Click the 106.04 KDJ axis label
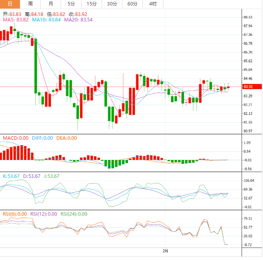Image resolution: width=263 pixels, height=260 pixels. 249,181
